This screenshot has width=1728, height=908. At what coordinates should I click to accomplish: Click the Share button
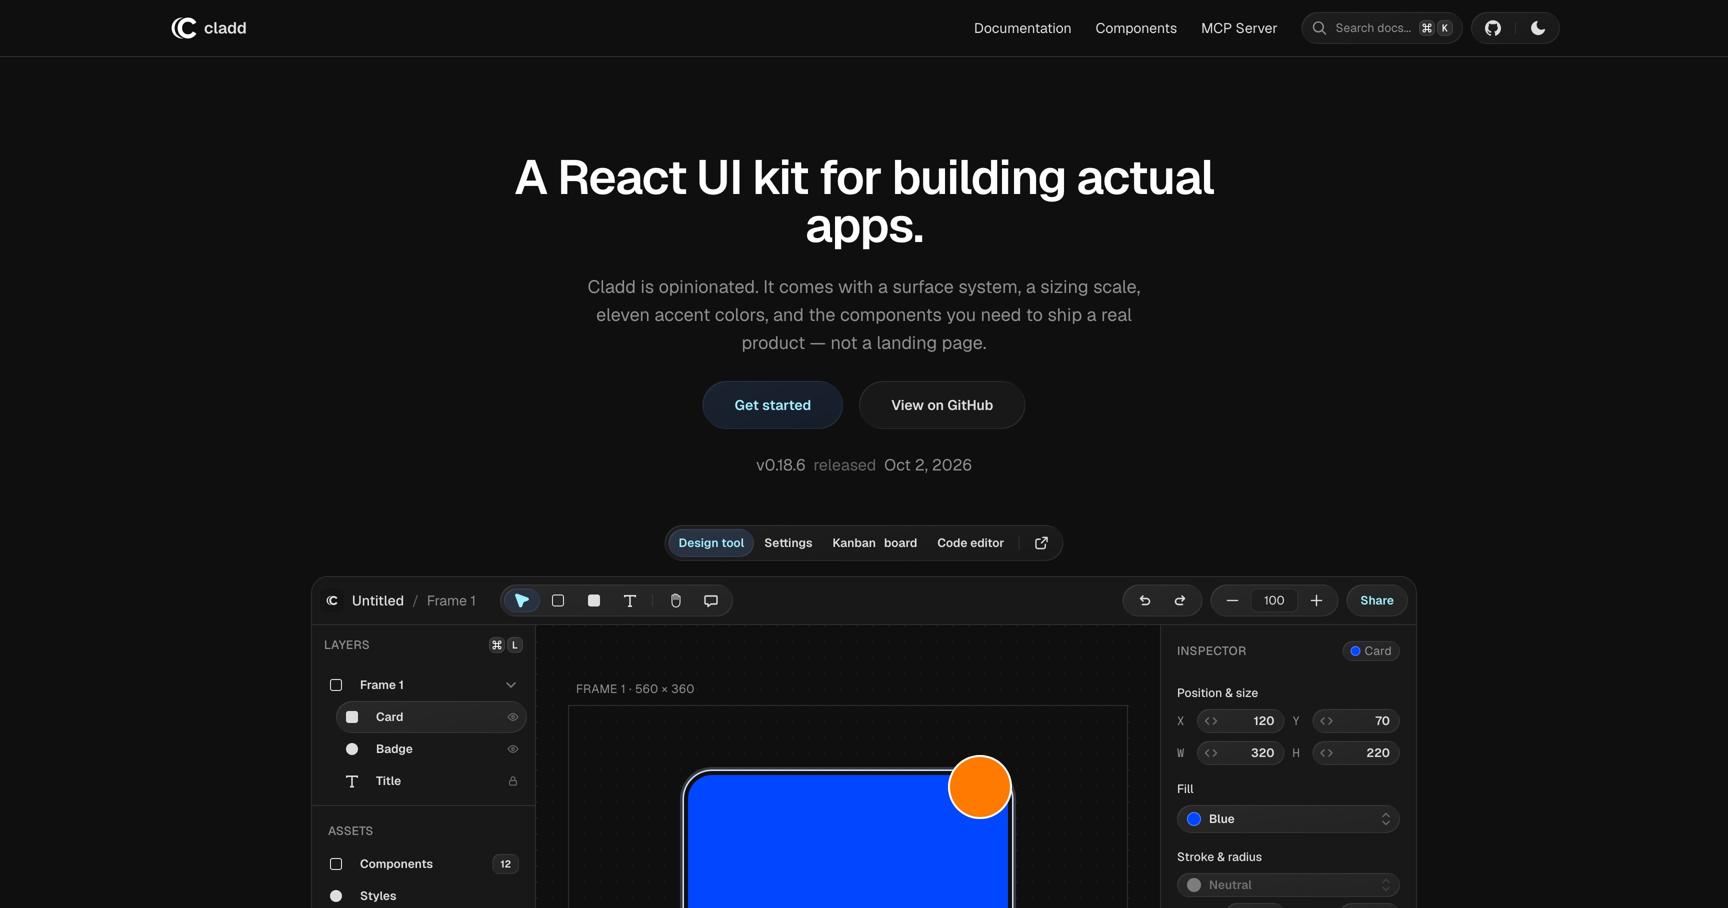point(1376,600)
